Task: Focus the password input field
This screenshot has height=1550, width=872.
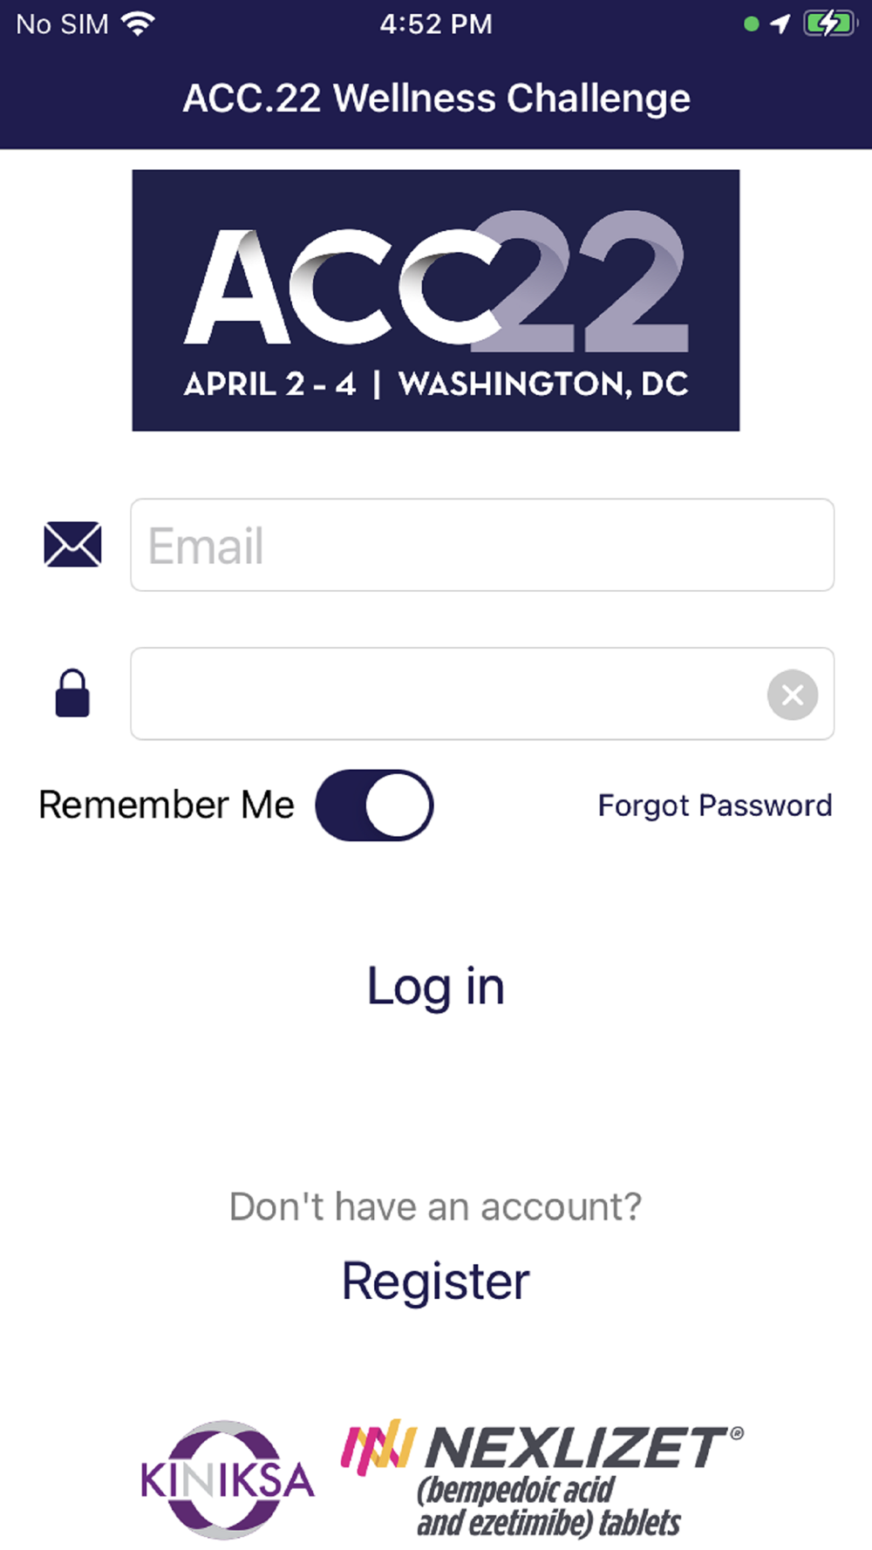Action: [x=445, y=694]
